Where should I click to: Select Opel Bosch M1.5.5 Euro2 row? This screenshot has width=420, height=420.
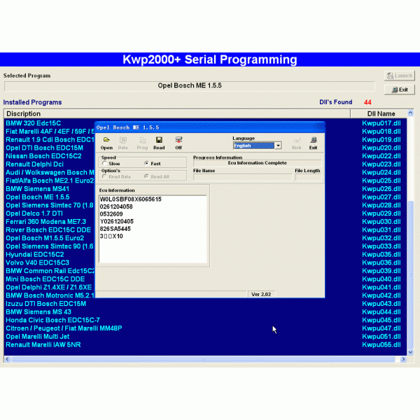click(x=45, y=238)
